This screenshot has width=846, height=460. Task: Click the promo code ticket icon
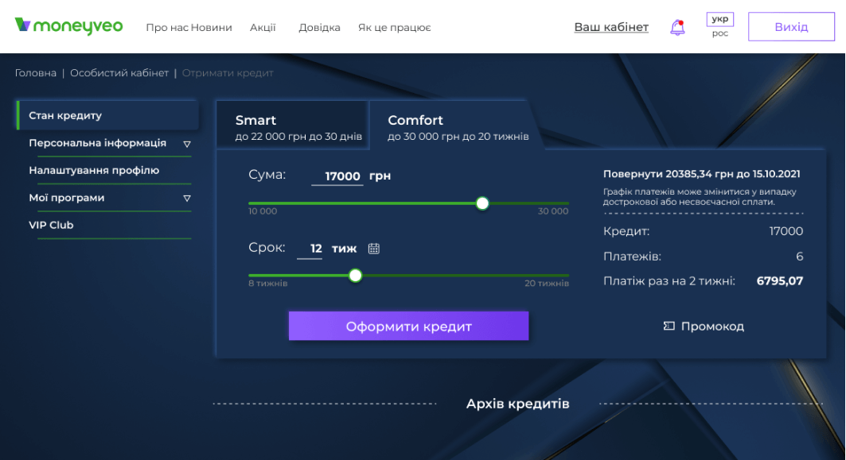coord(669,326)
